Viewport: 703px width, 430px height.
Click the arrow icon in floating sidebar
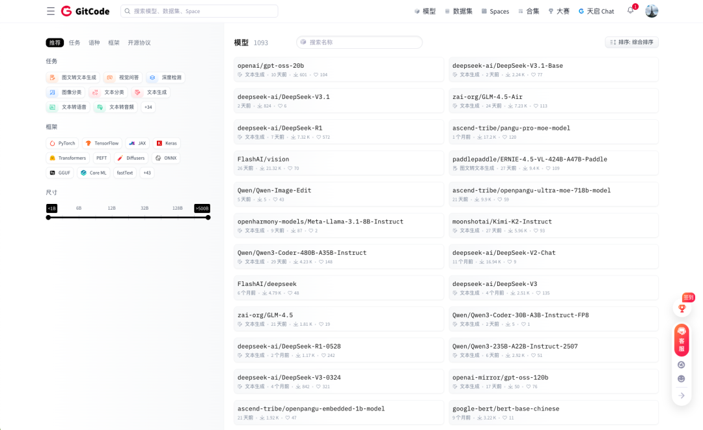pyautogui.click(x=682, y=395)
